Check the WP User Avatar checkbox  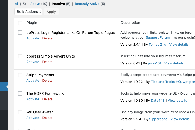pos(20,112)
